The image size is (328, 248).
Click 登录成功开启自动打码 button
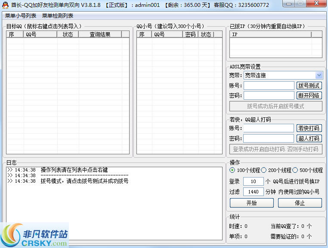(276, 149)
